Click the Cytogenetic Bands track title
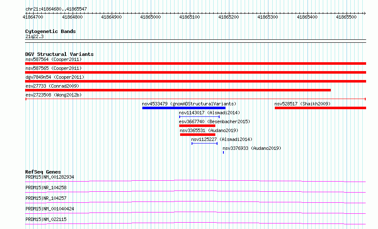Viewport: 378px width, 229px height. pyautogui.click(x=51, y=31)
